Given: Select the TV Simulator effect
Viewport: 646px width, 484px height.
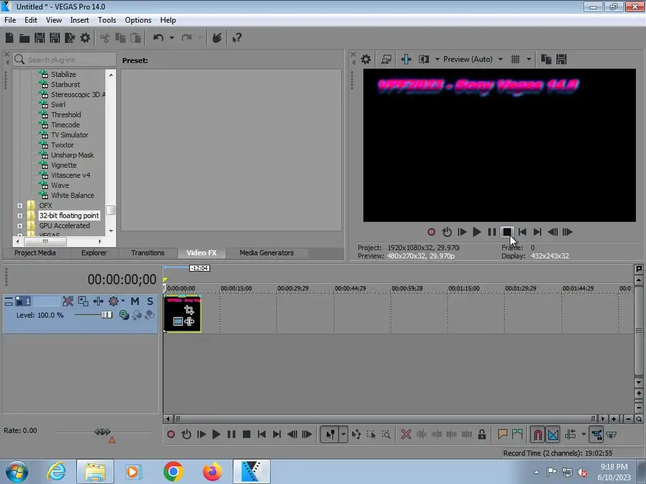Looking at the screenshot, I should [69, 135].
